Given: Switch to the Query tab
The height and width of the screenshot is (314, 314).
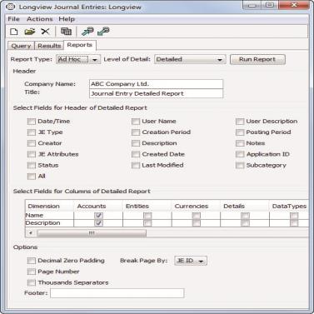Looking at the screenshot, I should point(21,46).
